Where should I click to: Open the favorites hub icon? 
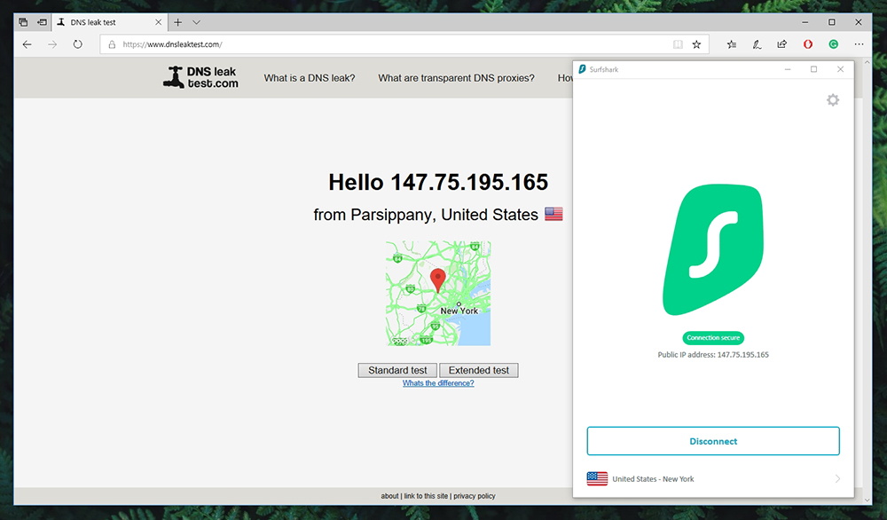732,44
